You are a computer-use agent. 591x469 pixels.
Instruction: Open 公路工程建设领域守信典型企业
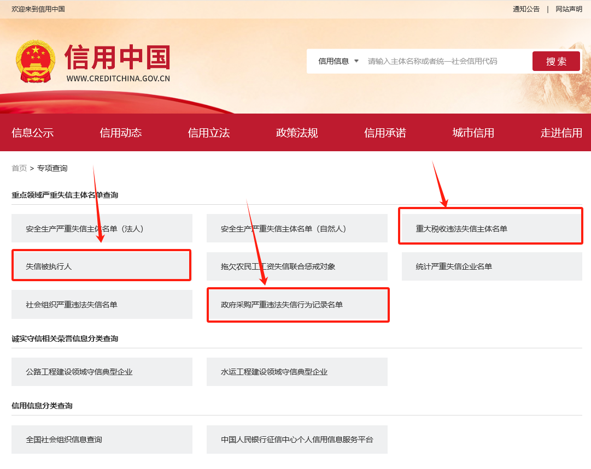point(102,372)
